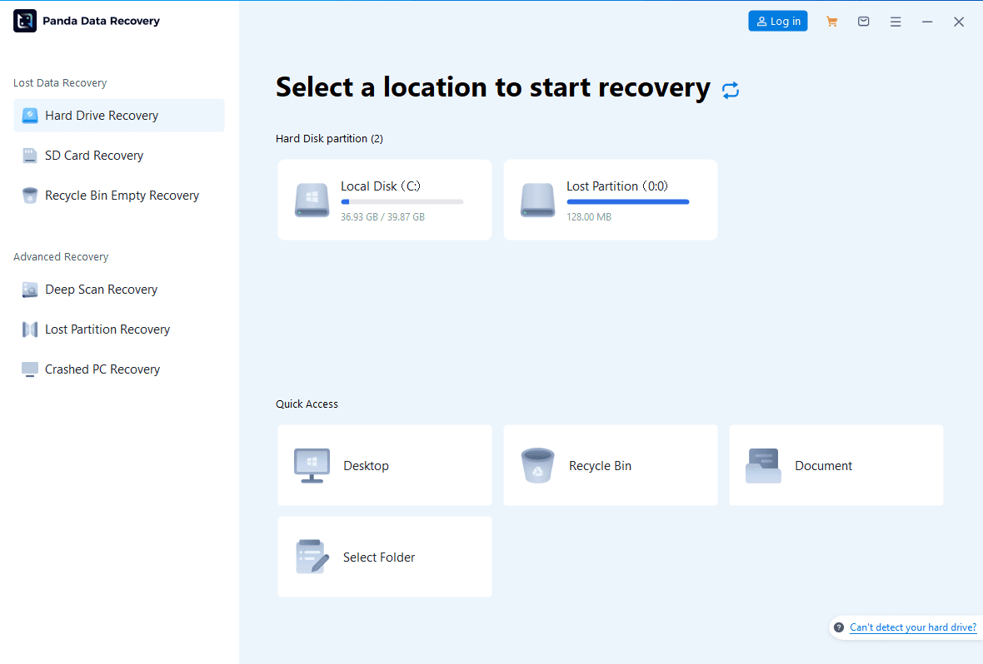Minimize the Panda Data Recovery window
Screen dimensions: 983x664
[927, 22]
